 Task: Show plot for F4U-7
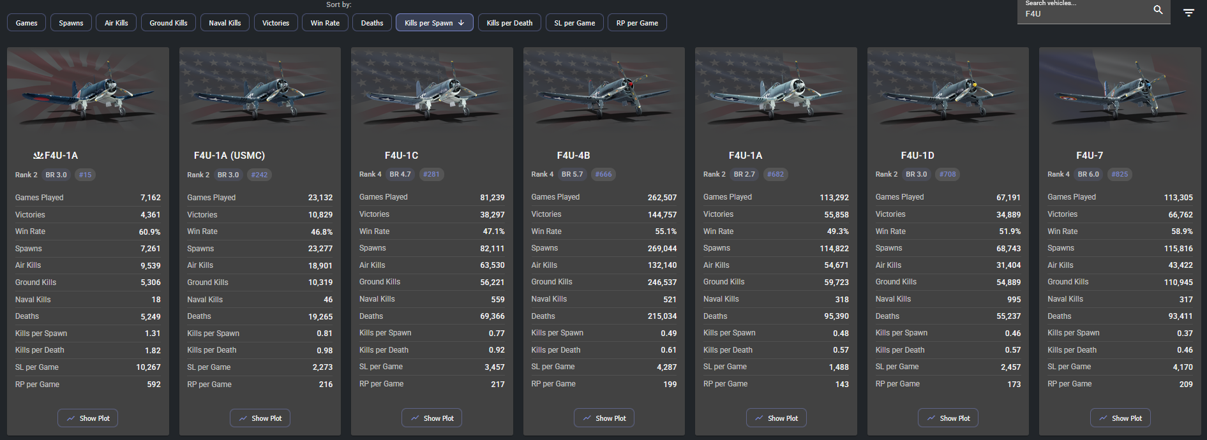(x=1120, y=418)
